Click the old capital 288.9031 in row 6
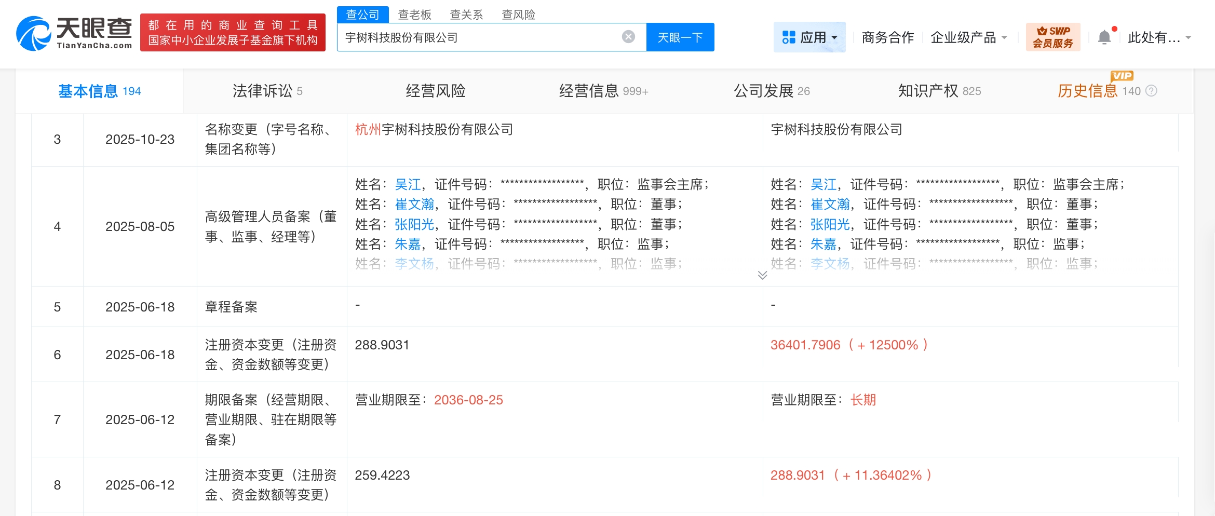This screenshot has width=1215, height=516. (382, 345)
